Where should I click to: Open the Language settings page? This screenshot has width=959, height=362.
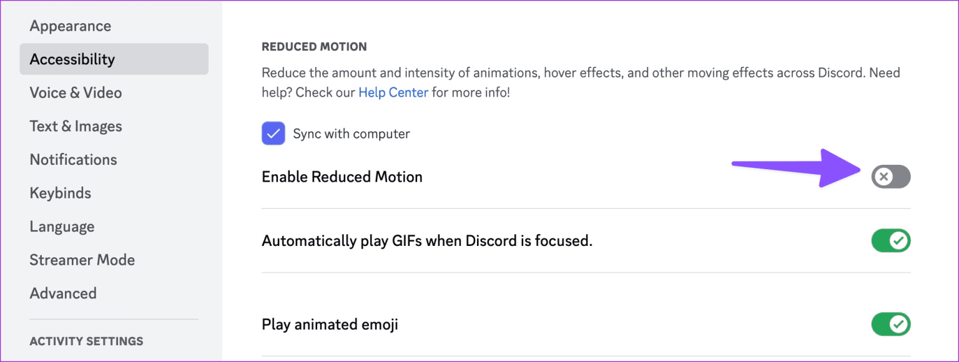62,226
